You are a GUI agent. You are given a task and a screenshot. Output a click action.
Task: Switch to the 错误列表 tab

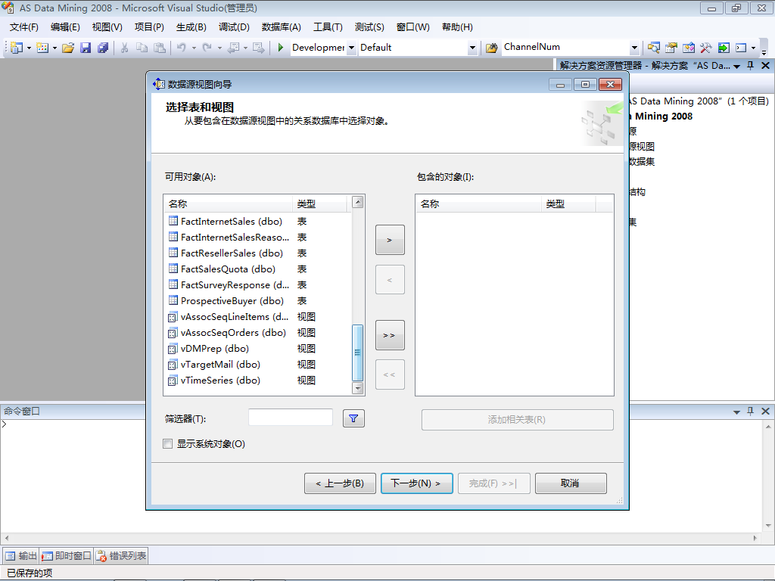click(121, 556)
